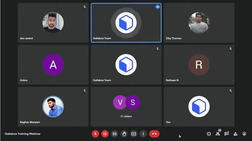The width and height of the screenshot is (252, 141).
Task: Click the S avatar in the others tile
Action: (133, 102)
